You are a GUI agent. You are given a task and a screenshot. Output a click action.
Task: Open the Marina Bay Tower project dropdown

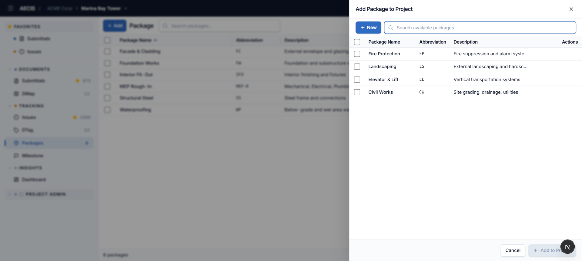[x=104, y=8]
